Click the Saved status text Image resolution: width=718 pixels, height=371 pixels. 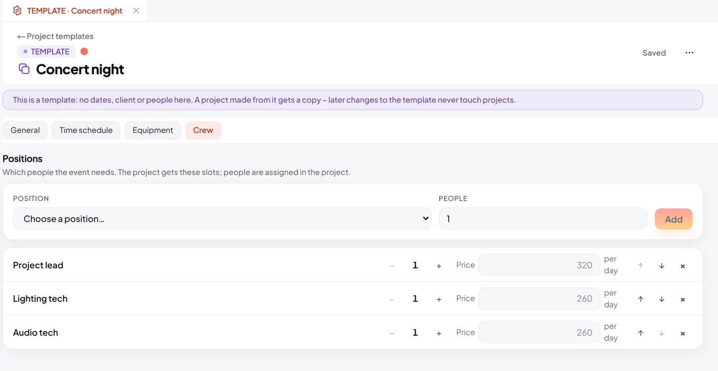(654, 53)
